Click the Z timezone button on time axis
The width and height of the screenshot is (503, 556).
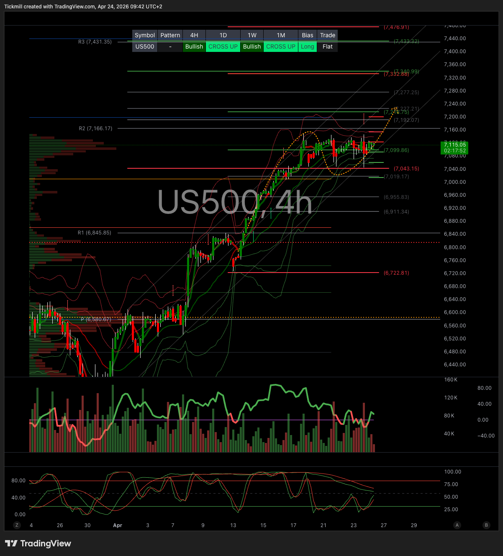click(x=17, y=525)
